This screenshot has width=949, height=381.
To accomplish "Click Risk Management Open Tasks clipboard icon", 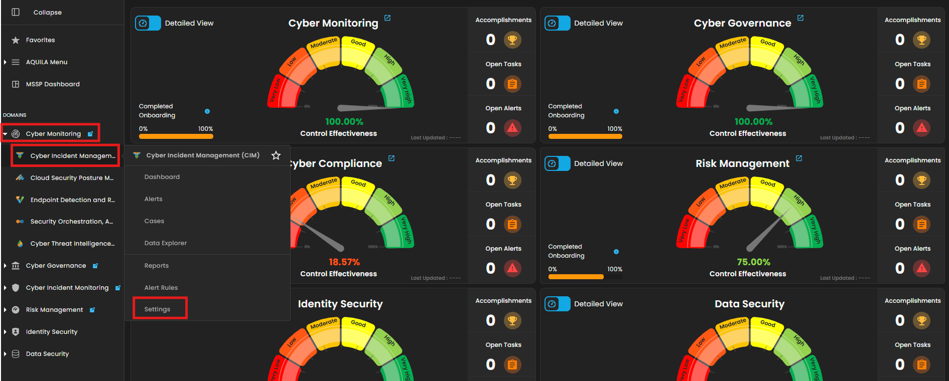I will (922, 224).
